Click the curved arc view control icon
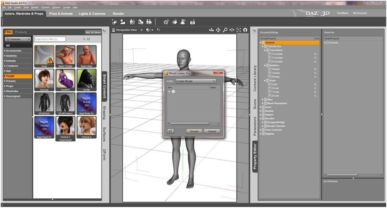Viewport: 387px width, 209px height. click(x=232, y=30)
